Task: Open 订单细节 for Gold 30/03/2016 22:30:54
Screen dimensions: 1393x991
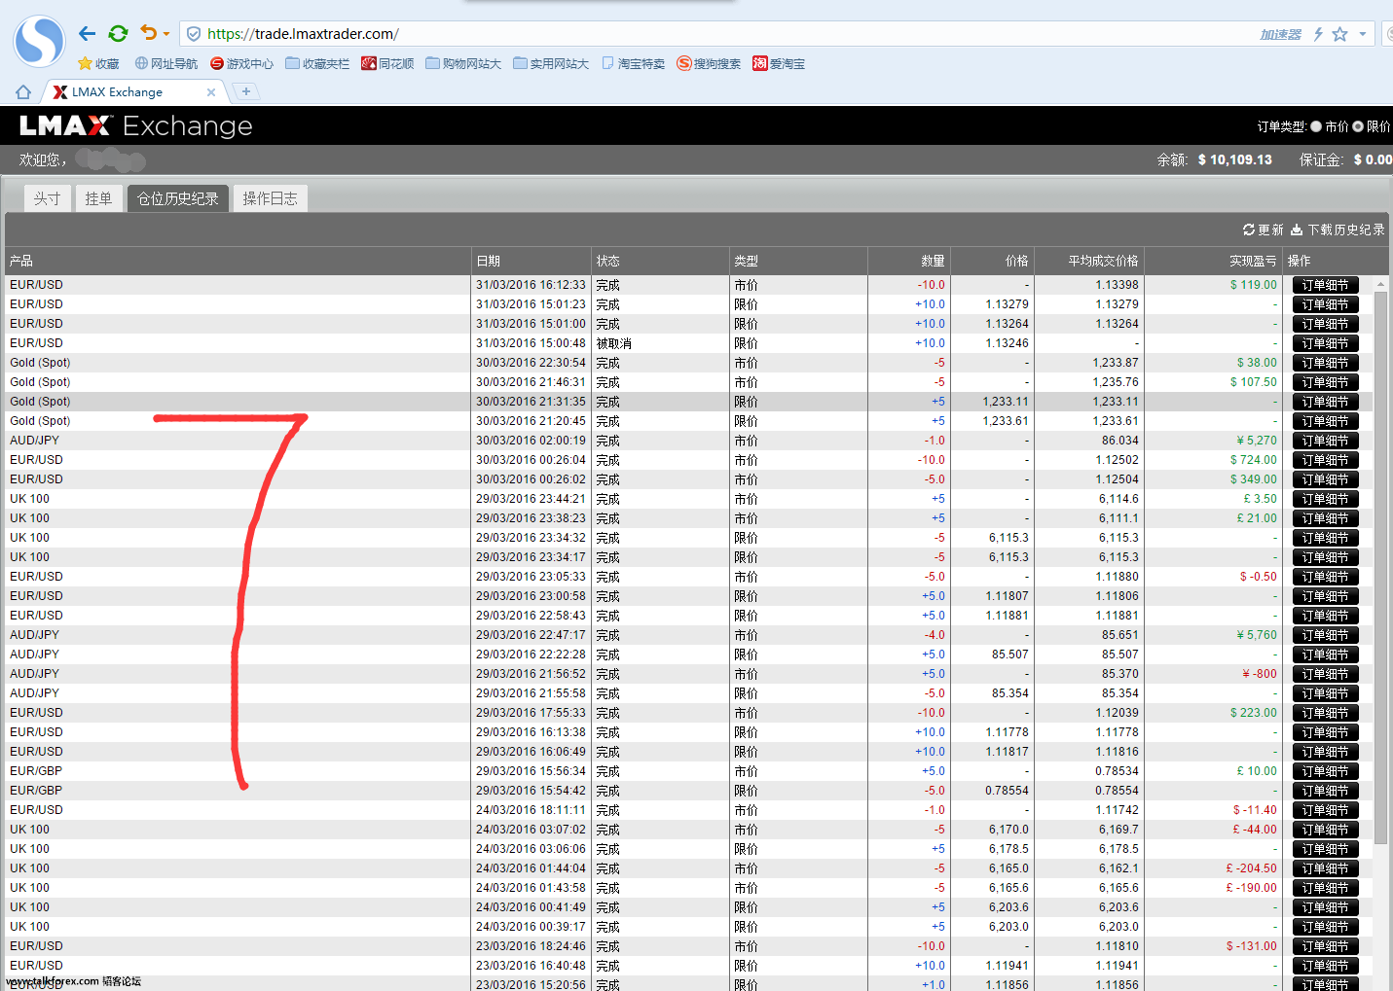Action: pyautogui.click(x=1325, y=363)
